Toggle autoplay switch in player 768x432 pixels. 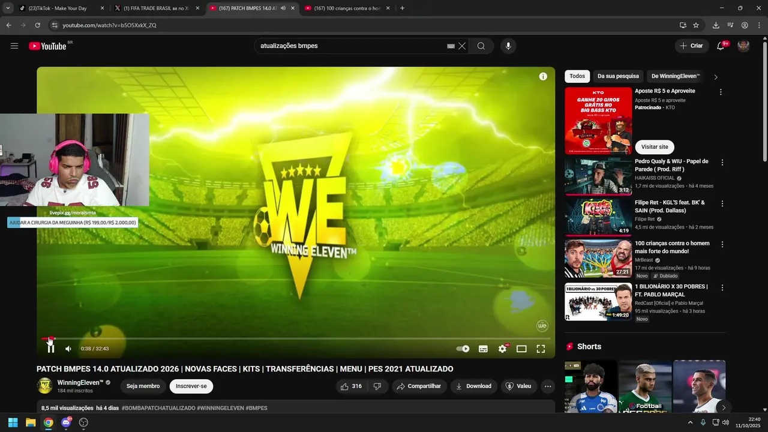(x=463, y=349)
